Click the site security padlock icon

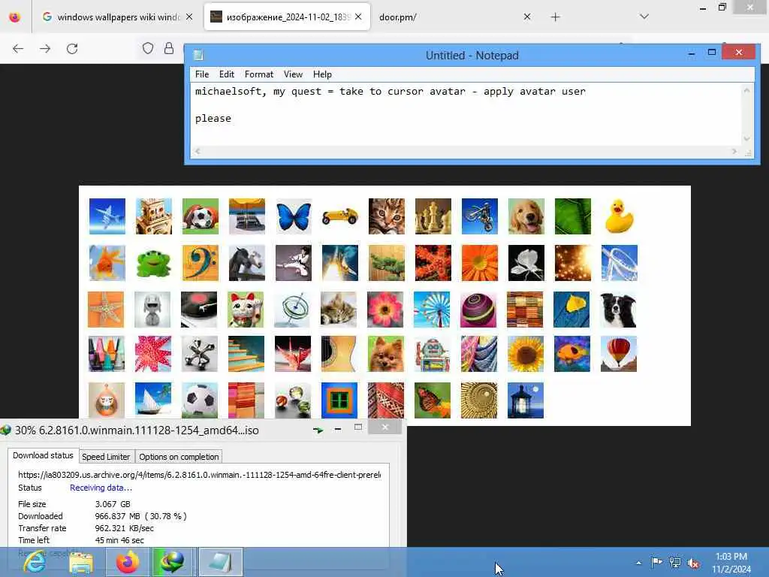(x=169, y=48)
